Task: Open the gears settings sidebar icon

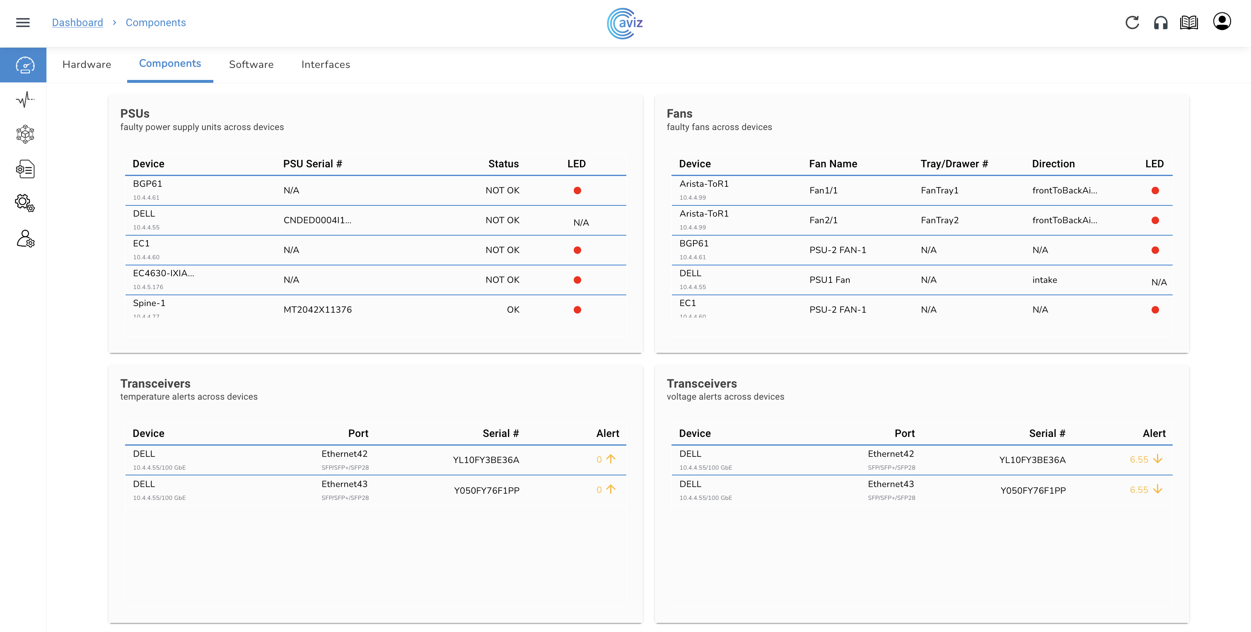Action: (25, 203)
